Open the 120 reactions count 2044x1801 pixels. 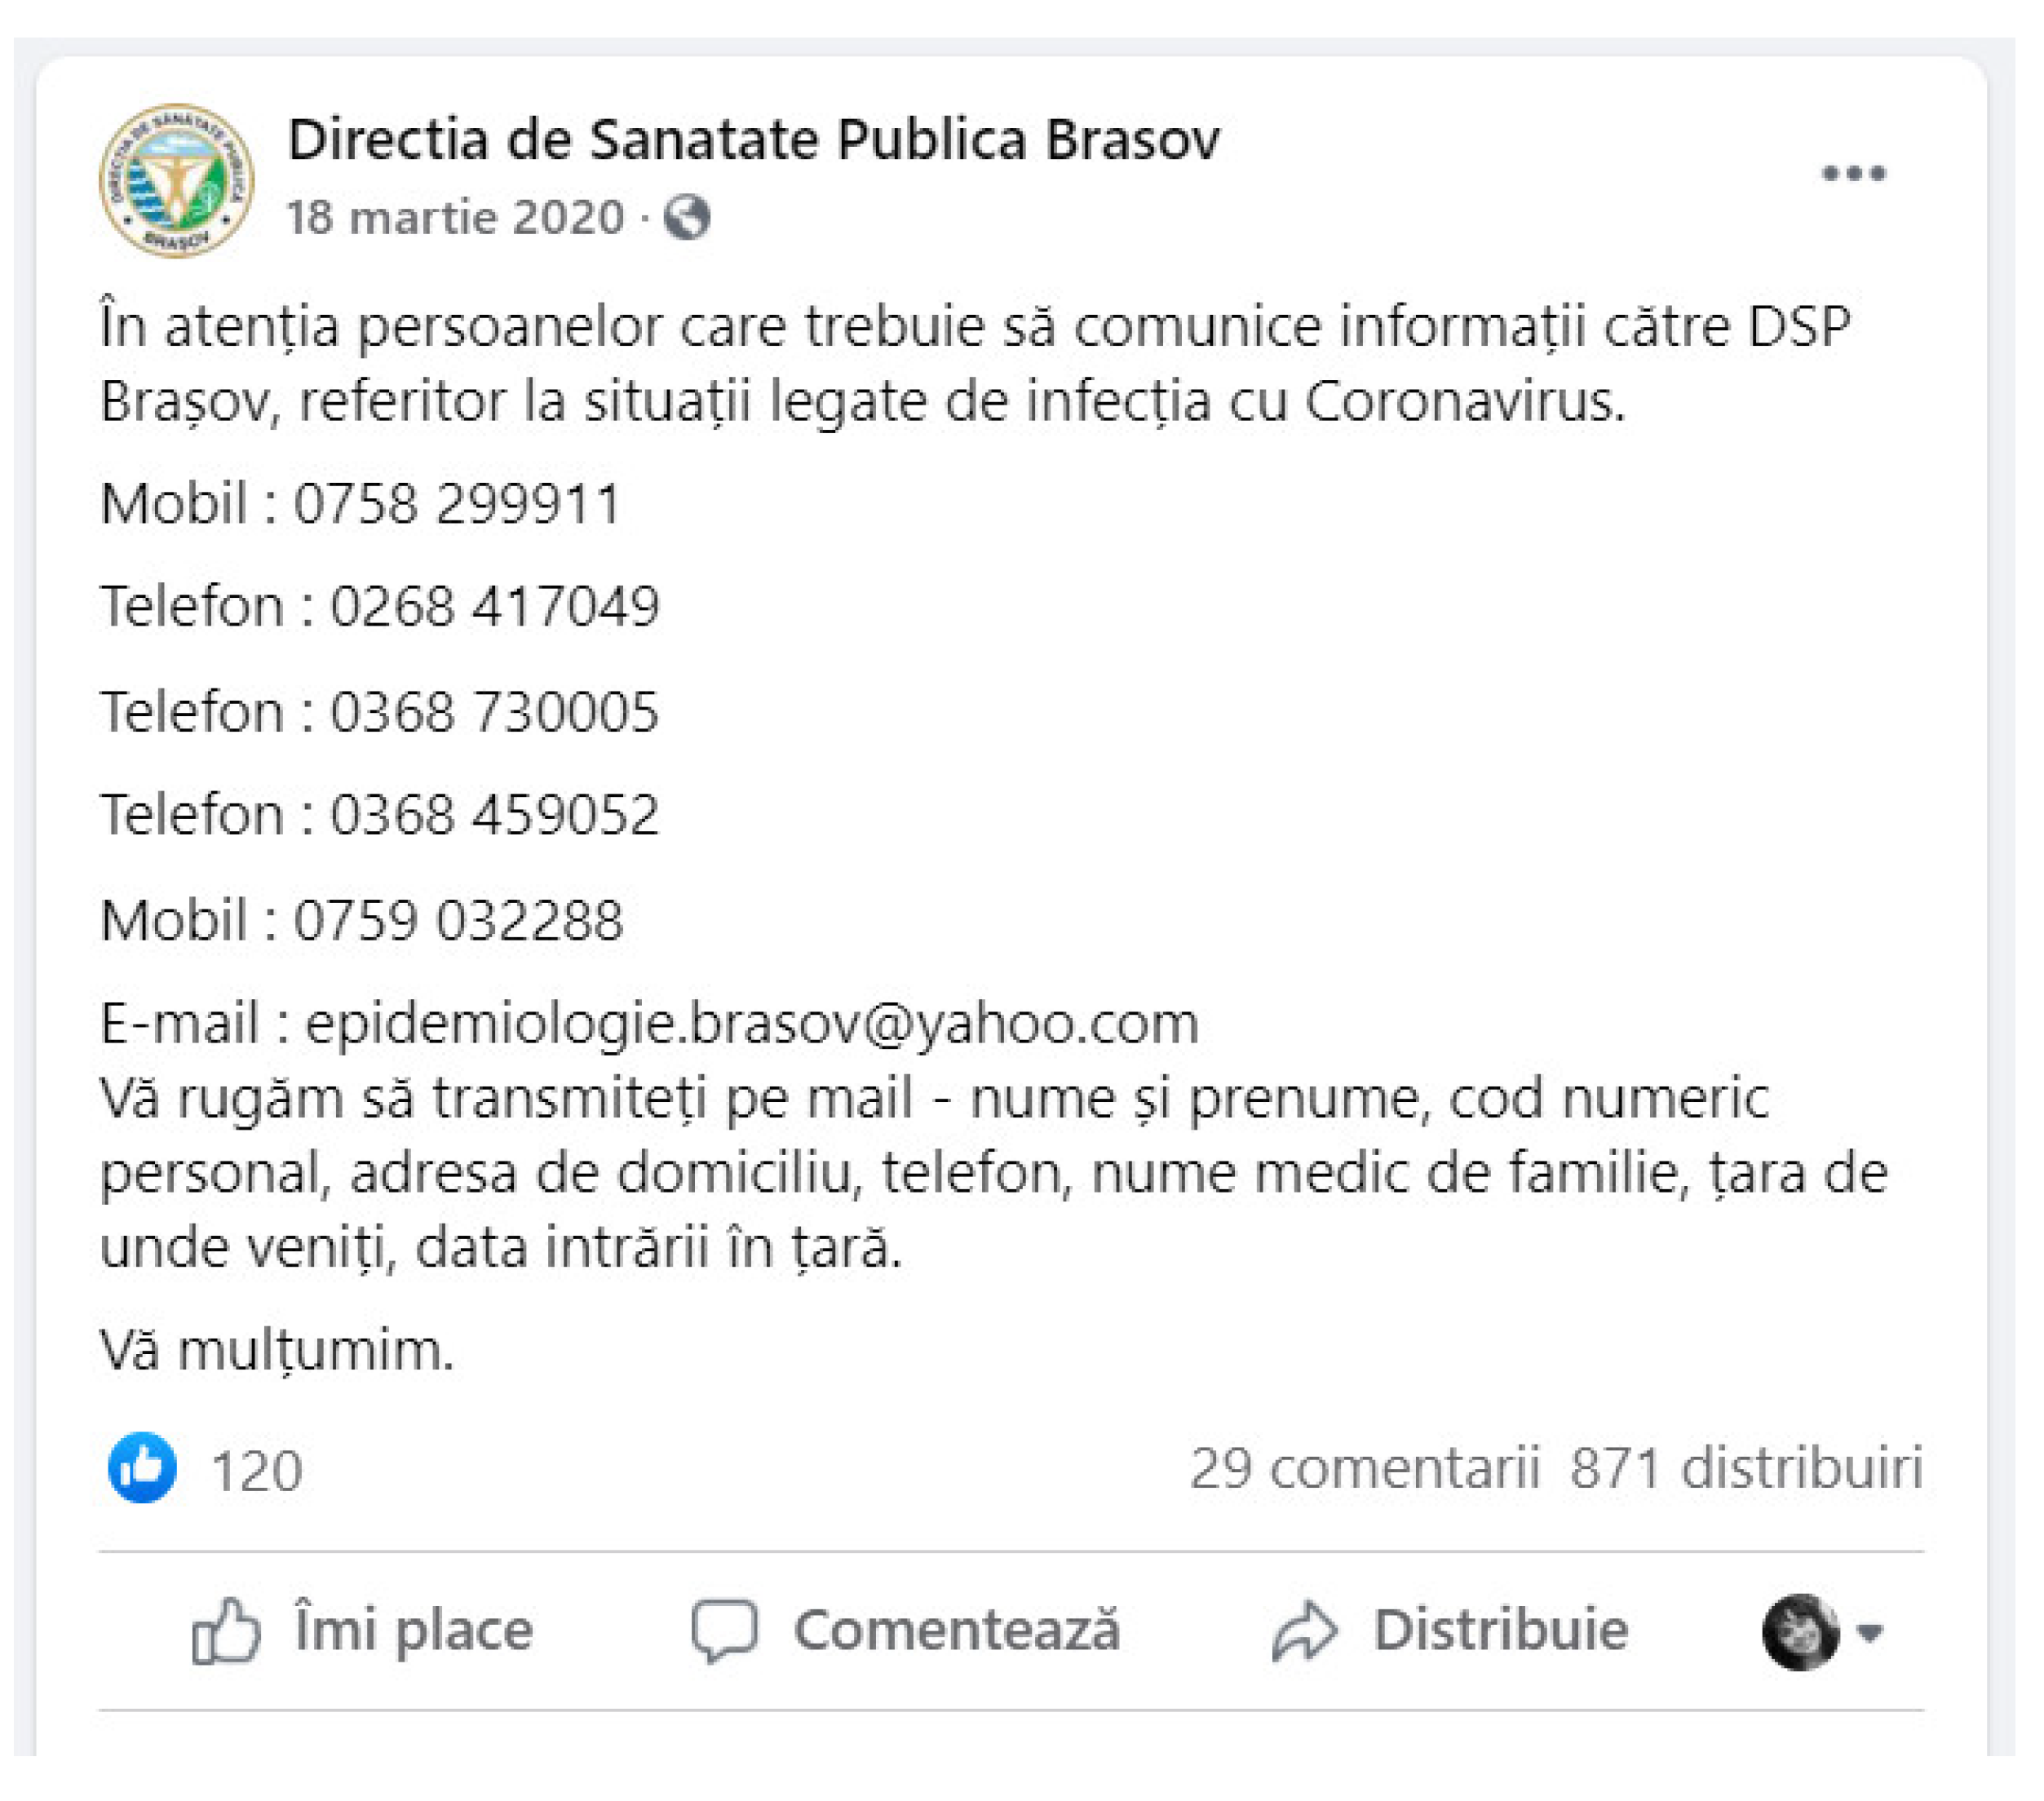click(257, 1471)
